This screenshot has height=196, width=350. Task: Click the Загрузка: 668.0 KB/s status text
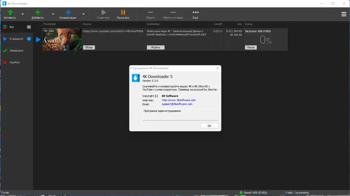tap(258, 31)
